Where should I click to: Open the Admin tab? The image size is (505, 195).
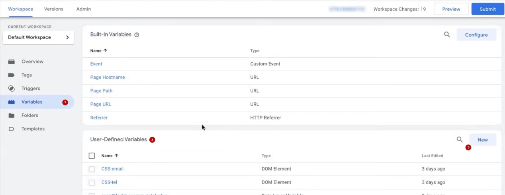tap(84, 9)
